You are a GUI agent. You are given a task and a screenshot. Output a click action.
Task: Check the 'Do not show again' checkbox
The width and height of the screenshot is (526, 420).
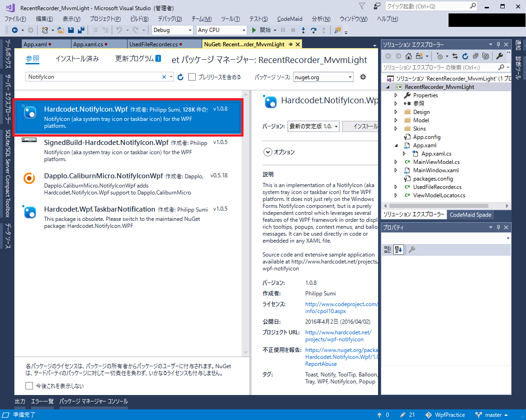[x=29, y=386]
